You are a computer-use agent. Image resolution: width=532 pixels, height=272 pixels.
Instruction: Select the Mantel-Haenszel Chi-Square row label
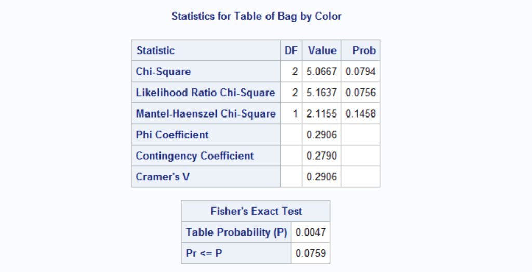click(x=206, y=113)
